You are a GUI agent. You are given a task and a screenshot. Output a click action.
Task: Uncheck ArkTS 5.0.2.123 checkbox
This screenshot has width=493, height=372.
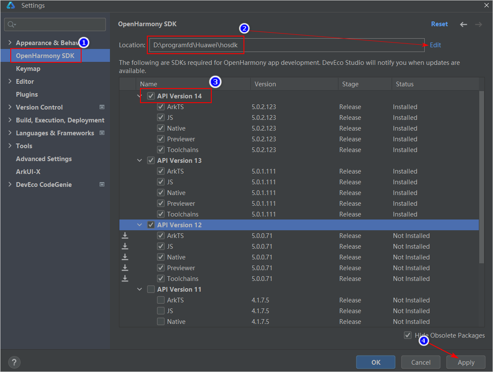coord(161,107)
